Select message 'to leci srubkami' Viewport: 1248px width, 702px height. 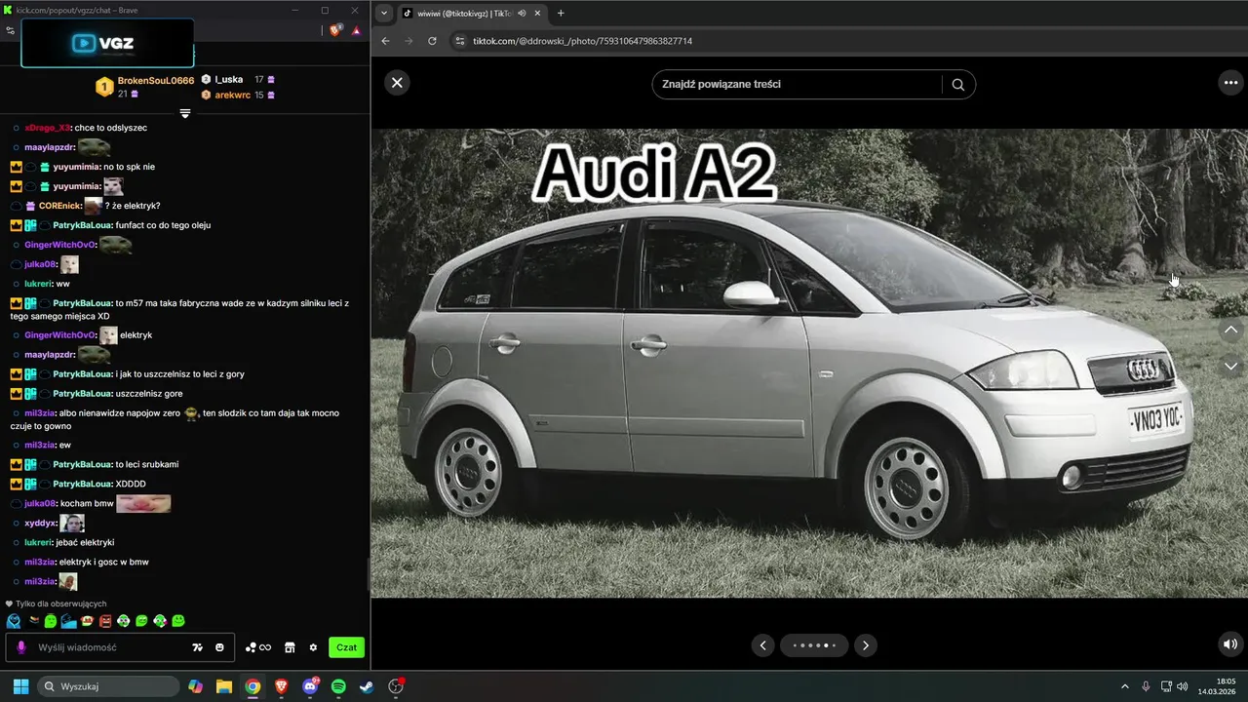click(x=147, y=464)
